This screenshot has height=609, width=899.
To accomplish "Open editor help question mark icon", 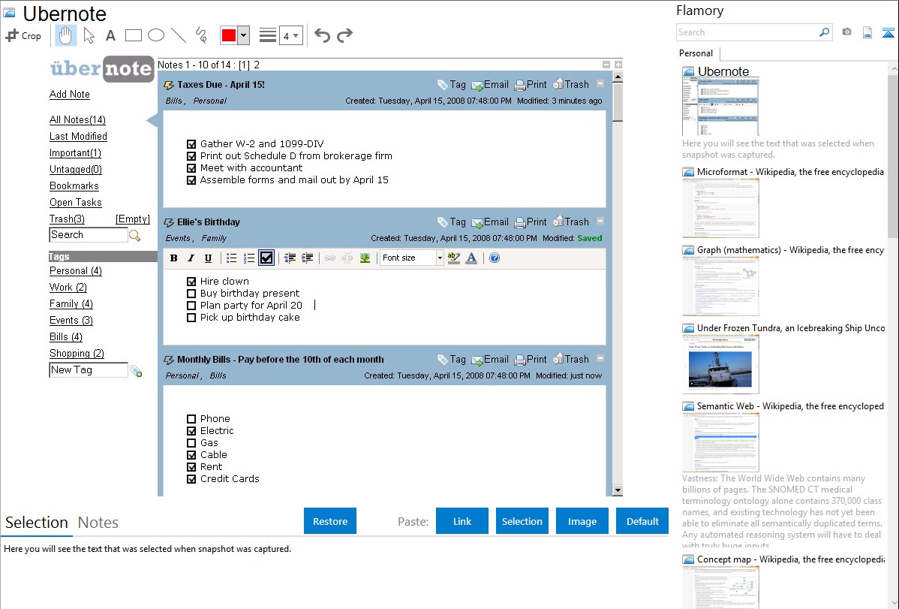I will click(495, 258).
